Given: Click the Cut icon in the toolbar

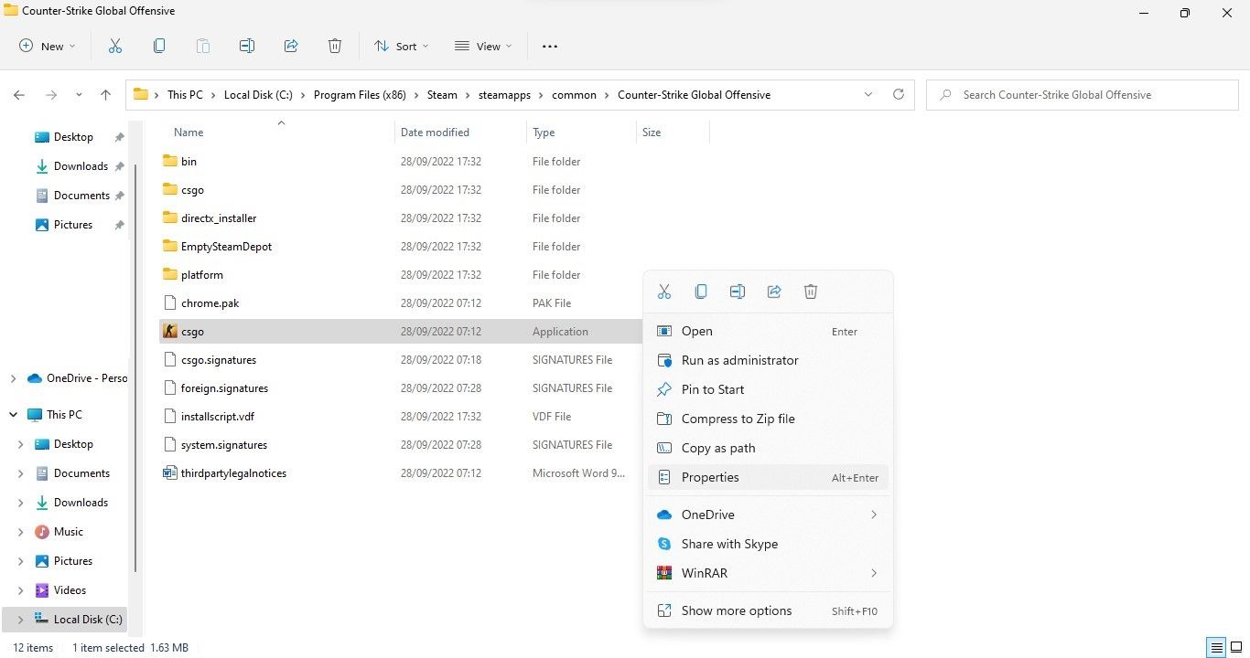Looking at the screenshot, I should click(x=115, y=46).
